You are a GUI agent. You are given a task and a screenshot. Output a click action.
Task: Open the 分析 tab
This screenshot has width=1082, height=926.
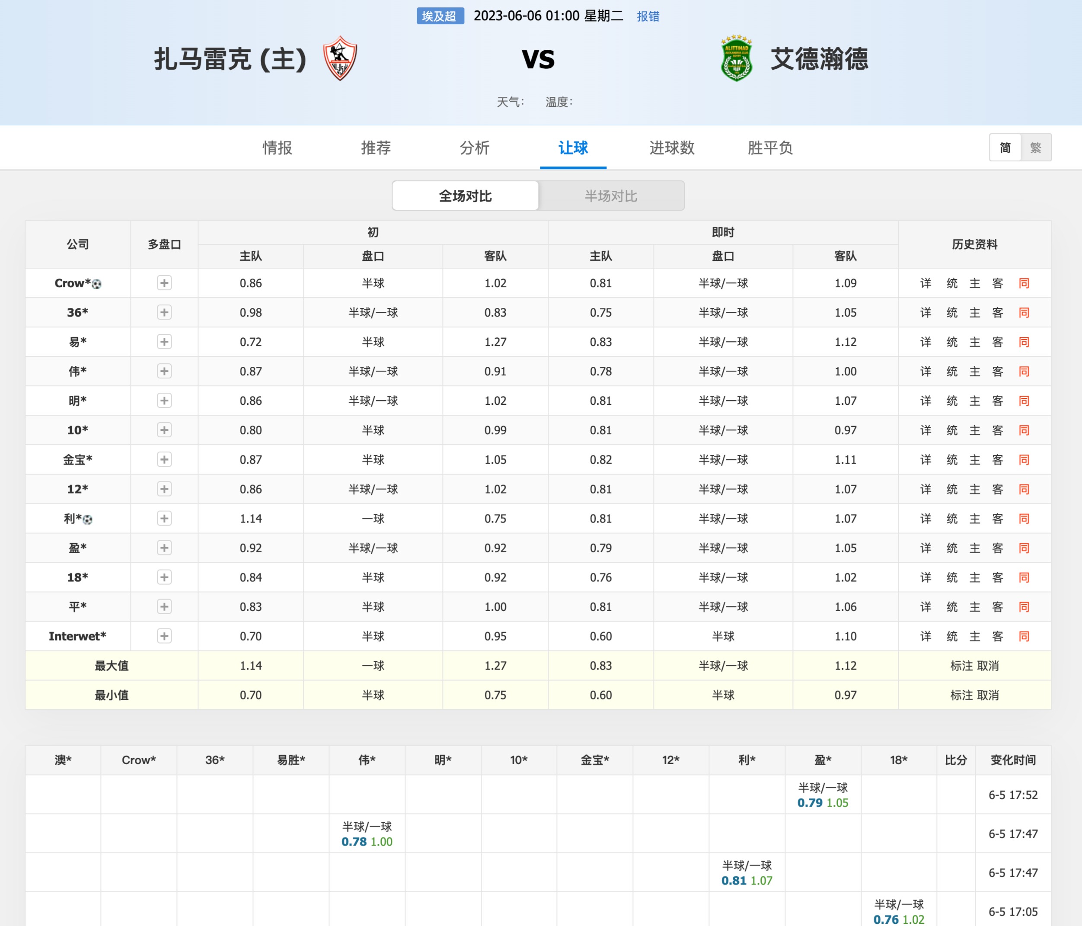point(475,148)
